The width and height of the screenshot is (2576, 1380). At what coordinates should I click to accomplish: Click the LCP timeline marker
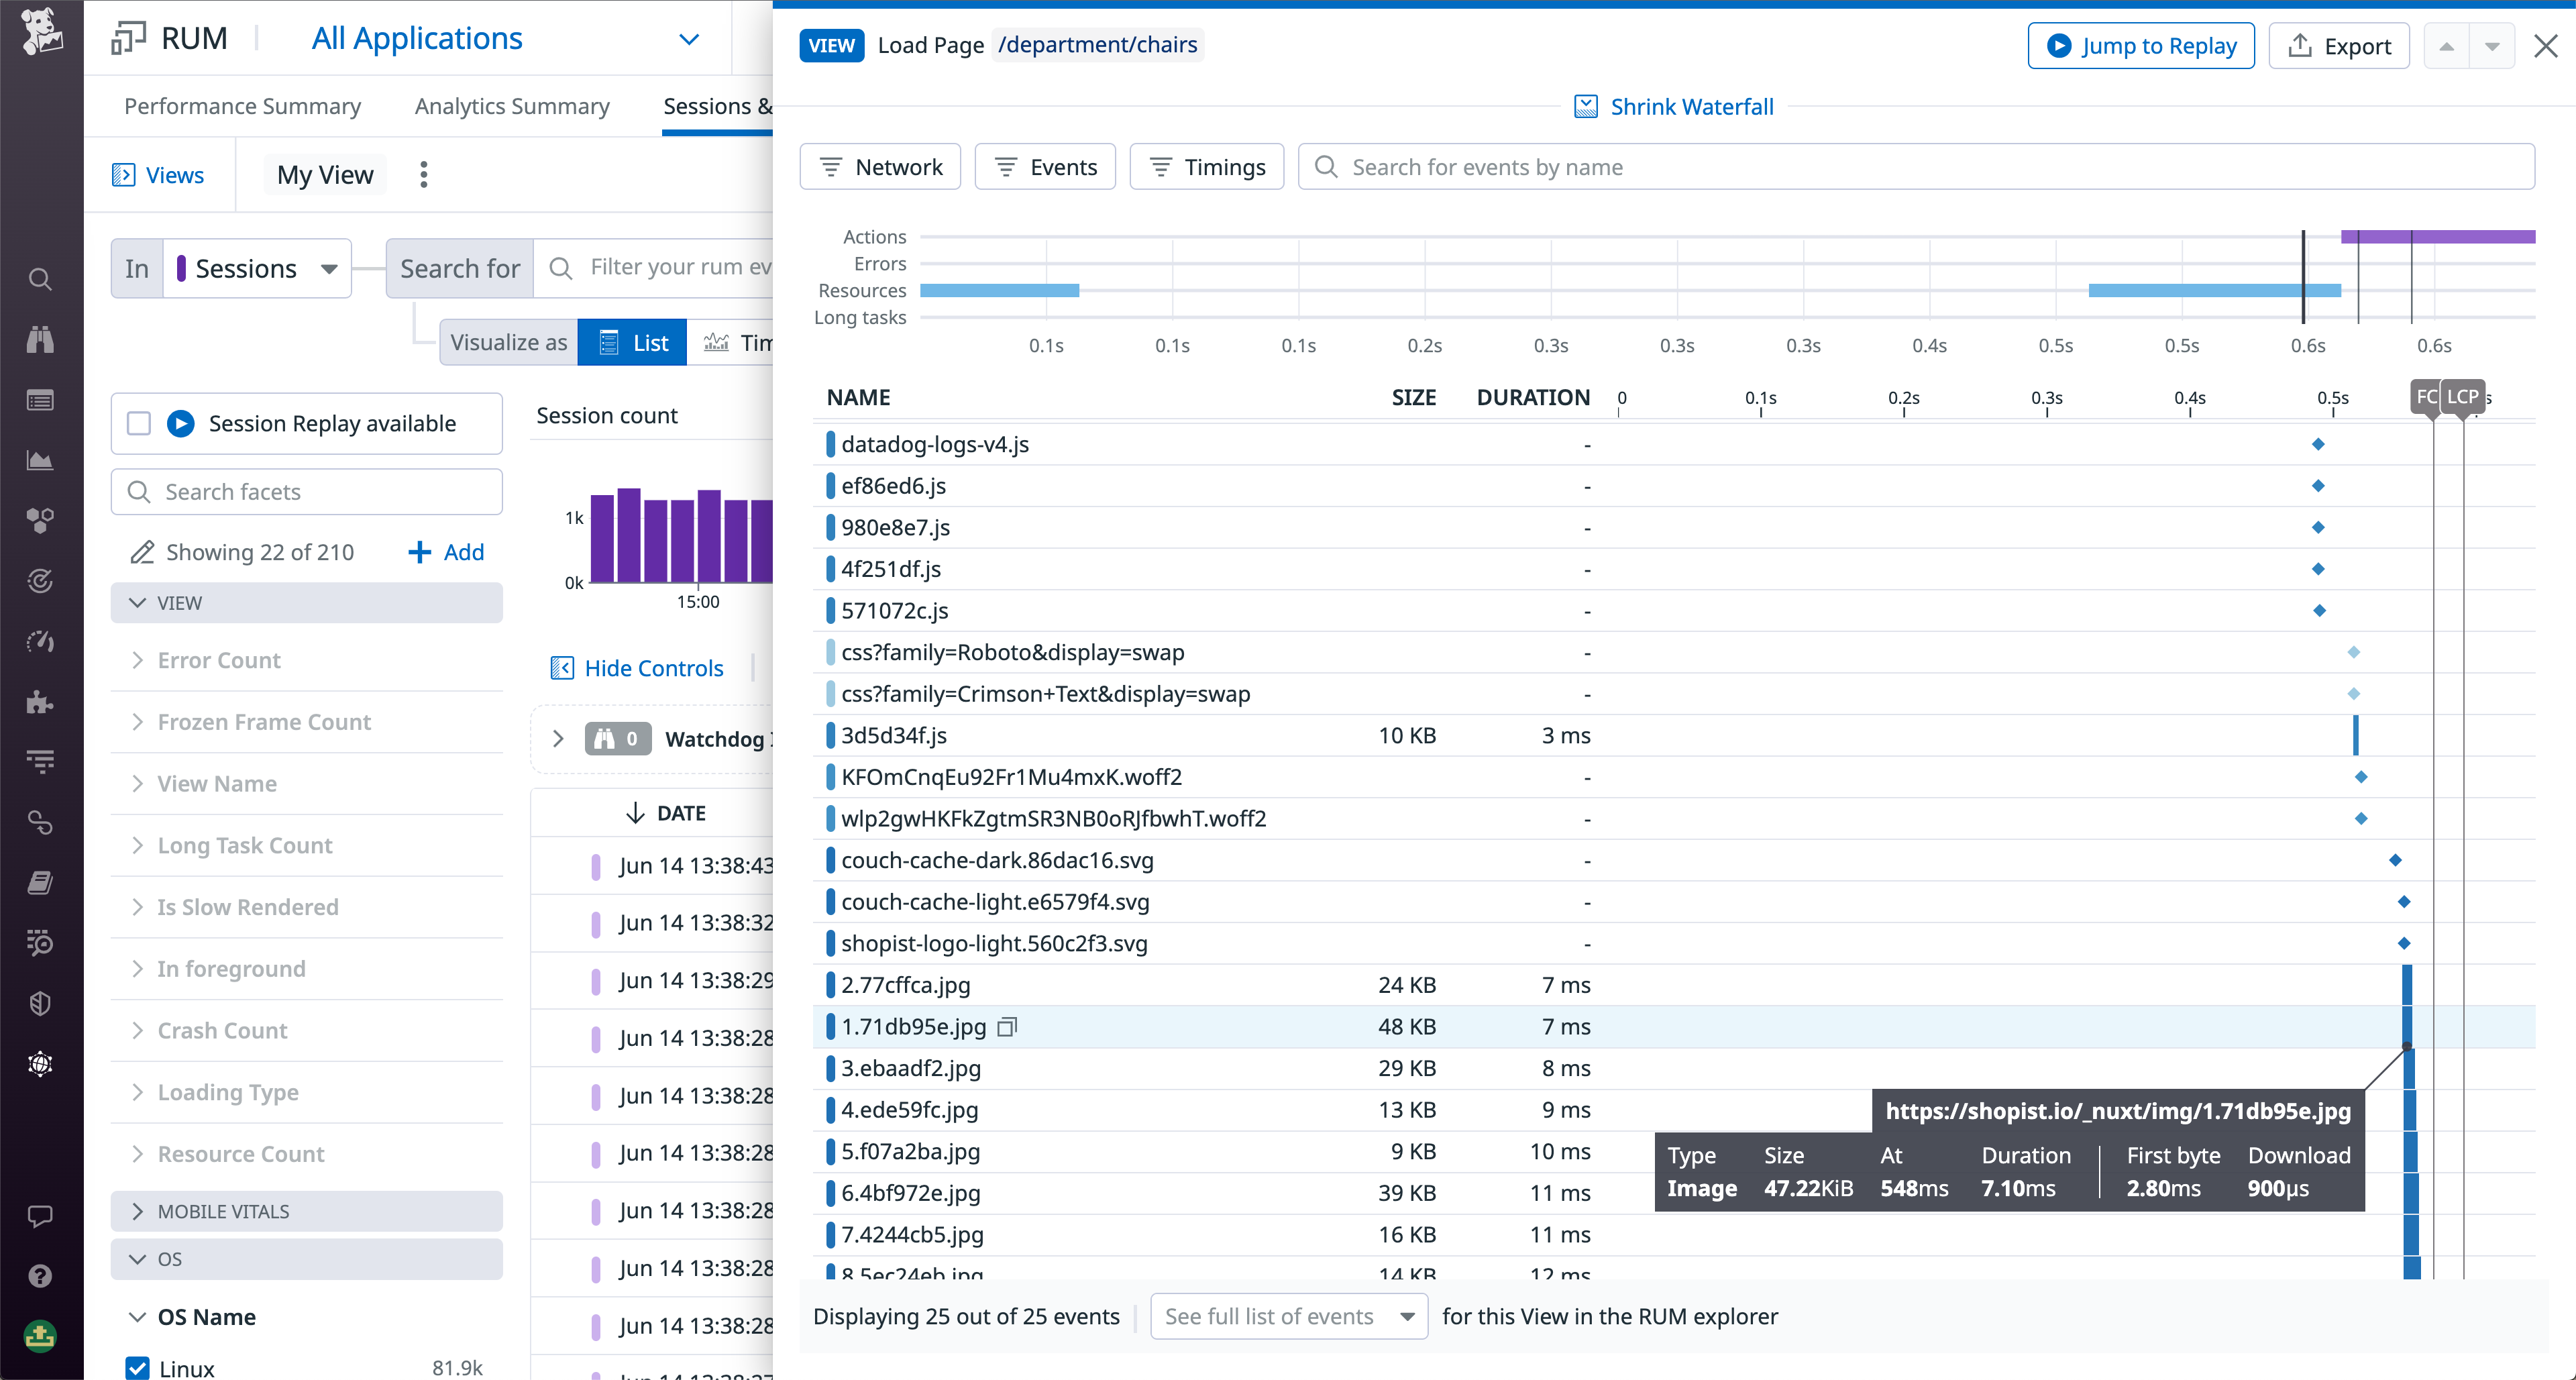pyautogui.click(x=2462, y=397)
